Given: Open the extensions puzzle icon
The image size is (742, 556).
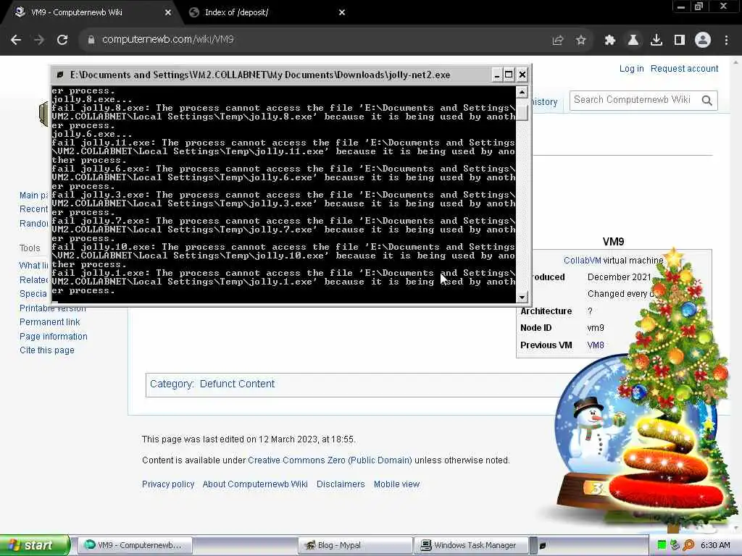Looking at the screenshot, I should point(610,41).
